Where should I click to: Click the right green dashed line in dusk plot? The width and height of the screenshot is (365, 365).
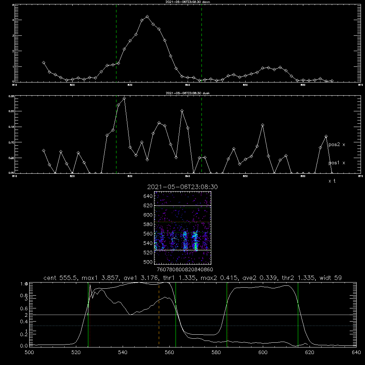[201, 134]
